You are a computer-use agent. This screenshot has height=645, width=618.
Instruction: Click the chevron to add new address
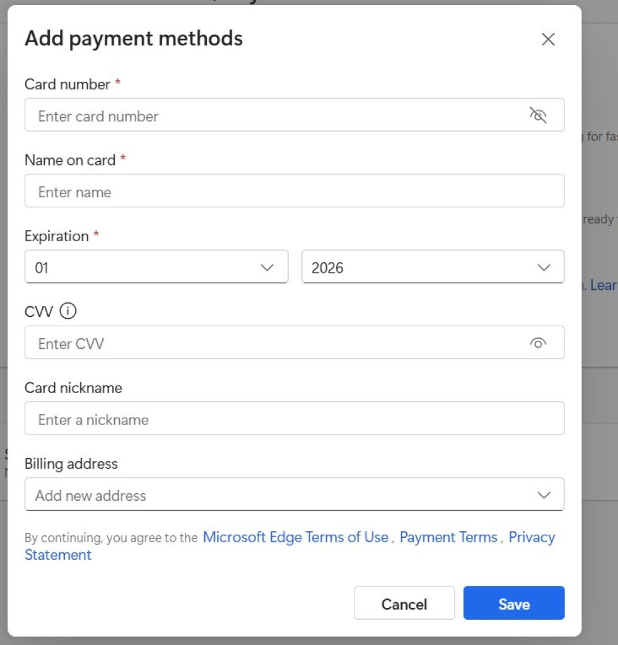coord(543,494)
